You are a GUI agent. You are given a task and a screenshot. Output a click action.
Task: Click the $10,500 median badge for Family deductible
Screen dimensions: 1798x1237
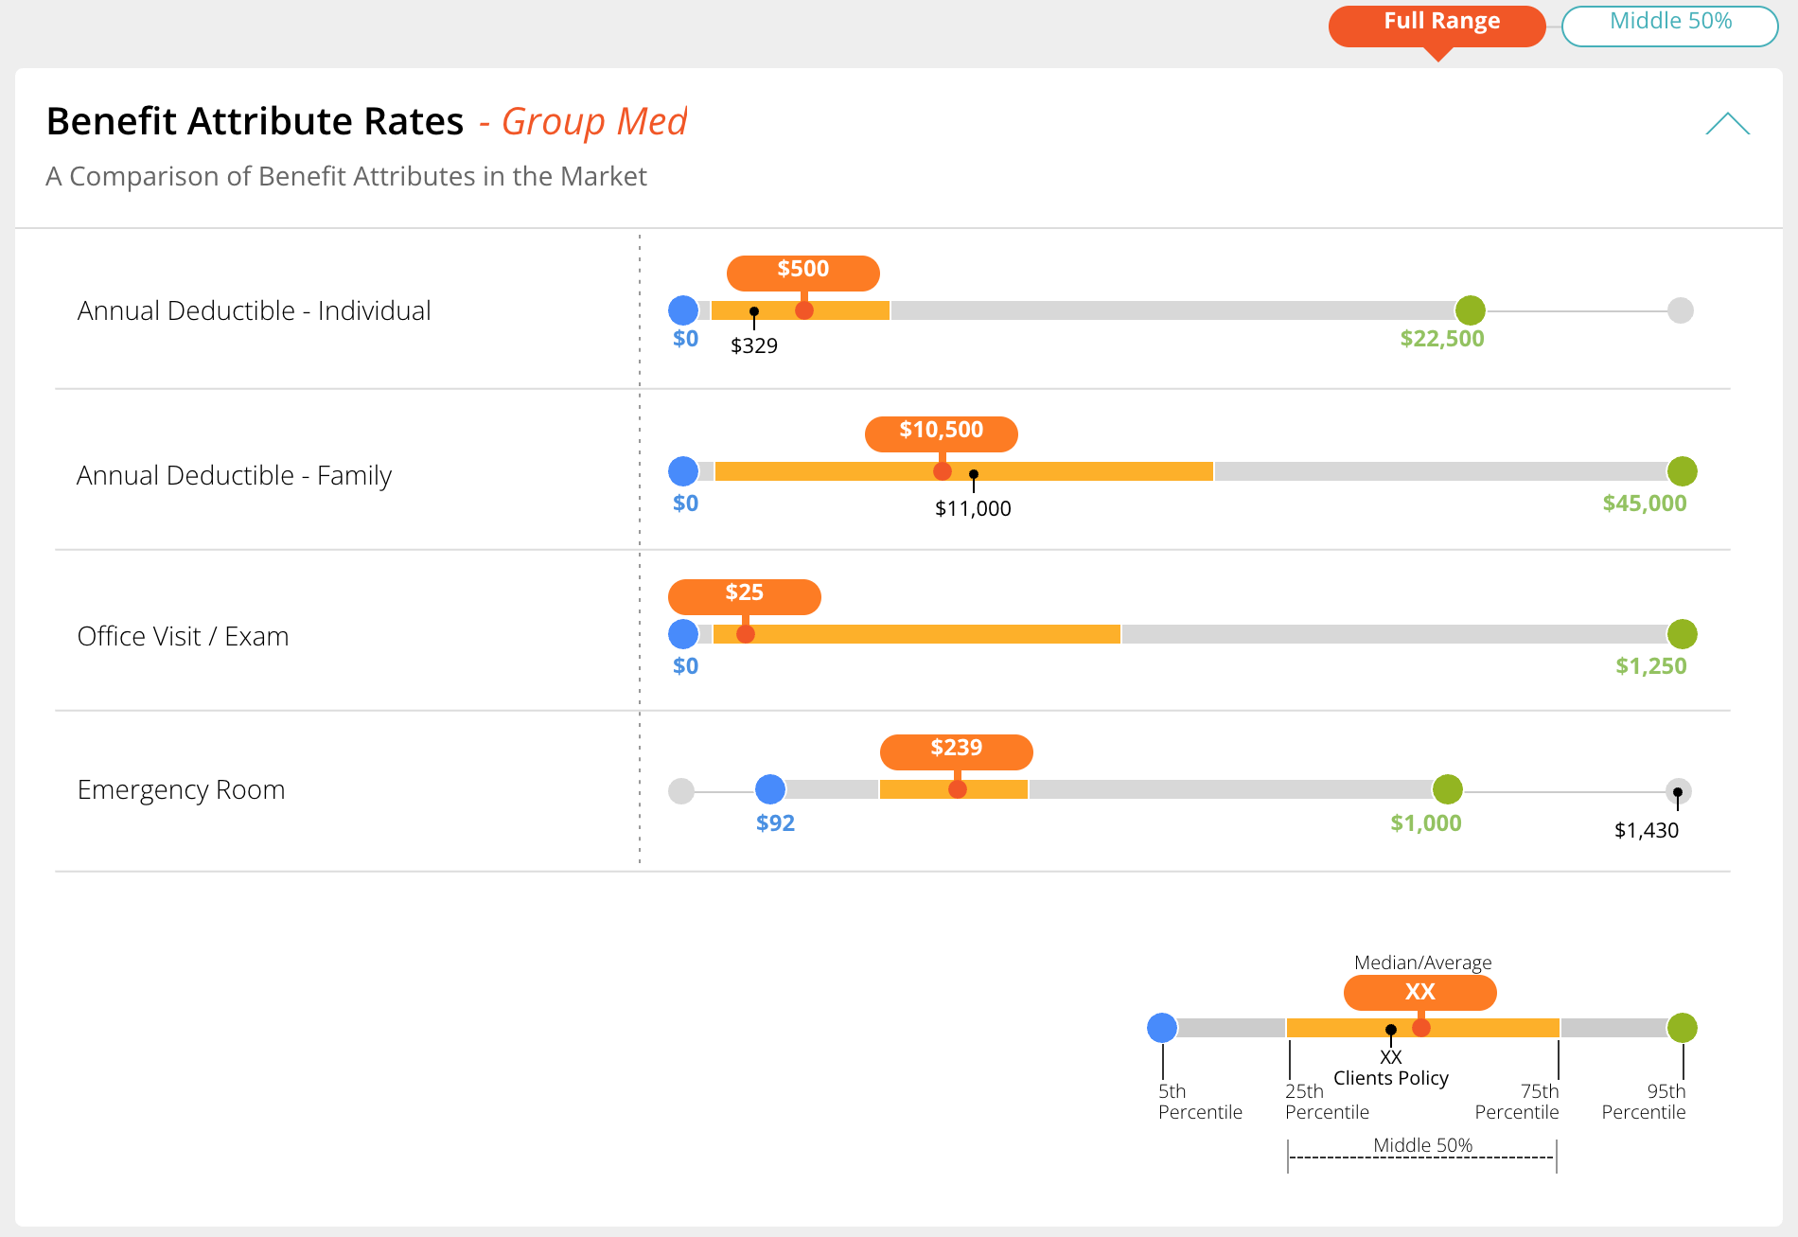tap(941, 433)
